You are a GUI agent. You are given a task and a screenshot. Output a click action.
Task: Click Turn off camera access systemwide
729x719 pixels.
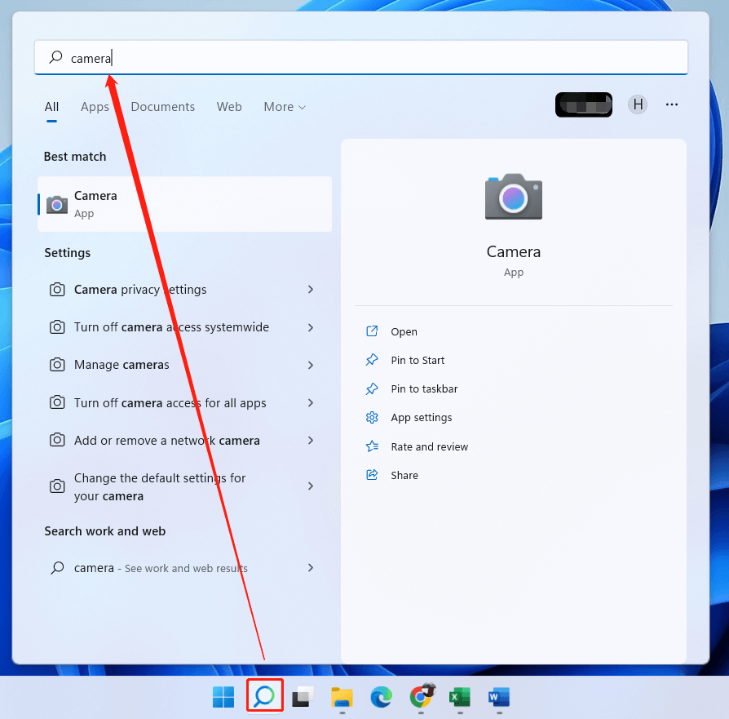tap(171, 326)
